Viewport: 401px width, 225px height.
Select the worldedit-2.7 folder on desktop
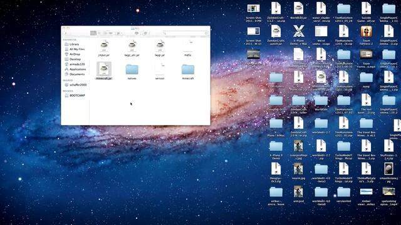pos(321,126)
